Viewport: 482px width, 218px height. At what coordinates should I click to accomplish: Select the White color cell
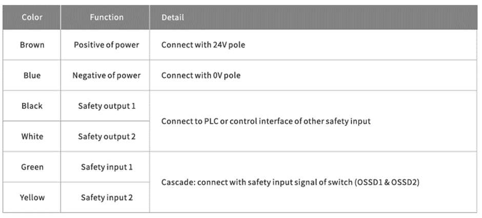click(x=32, y=137)
